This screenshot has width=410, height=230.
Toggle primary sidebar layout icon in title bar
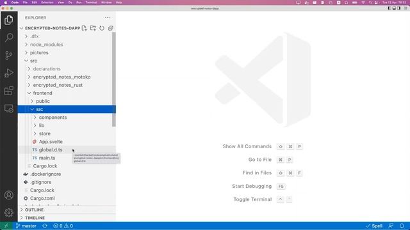coord(389,8)
